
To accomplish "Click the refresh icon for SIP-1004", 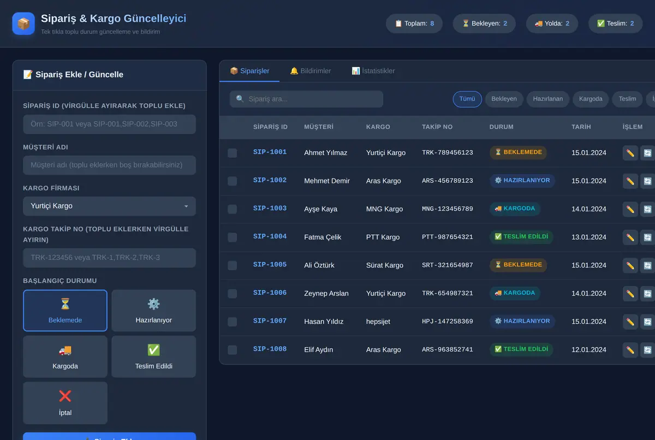I will coord(647,237).
